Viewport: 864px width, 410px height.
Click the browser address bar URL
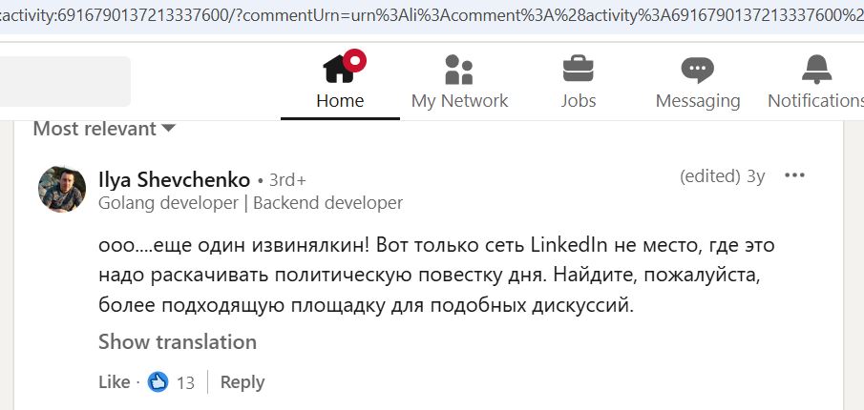click(432, 15)
